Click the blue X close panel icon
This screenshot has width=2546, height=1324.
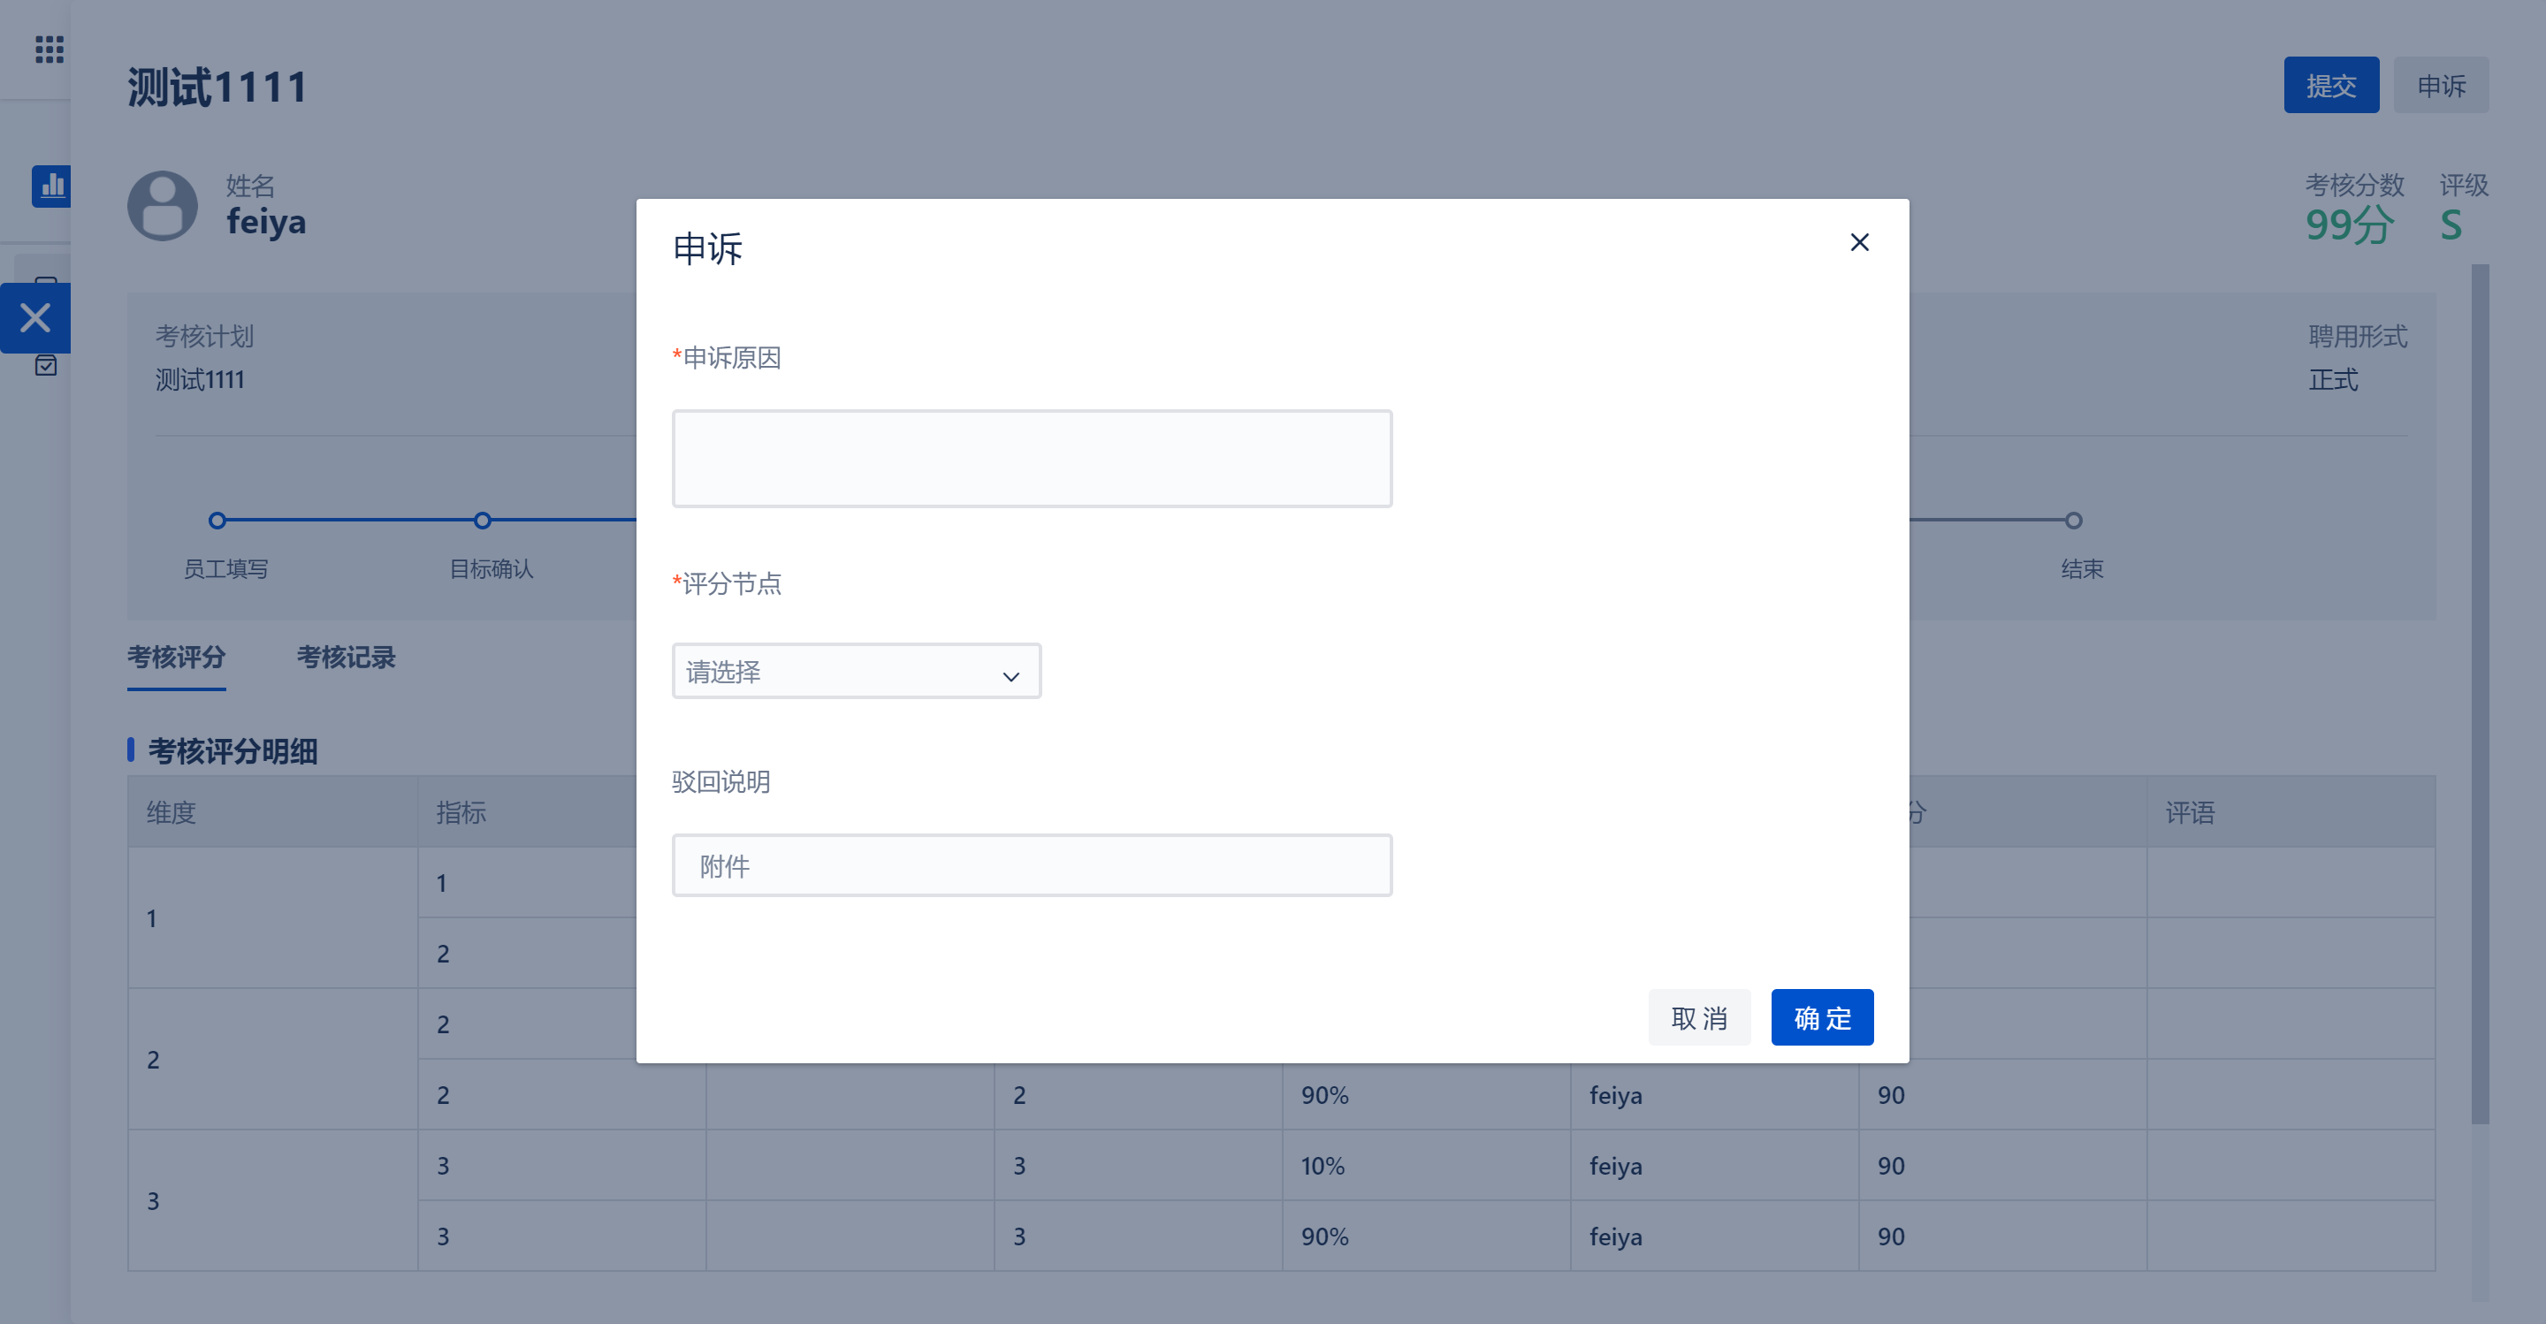[35, 318]
